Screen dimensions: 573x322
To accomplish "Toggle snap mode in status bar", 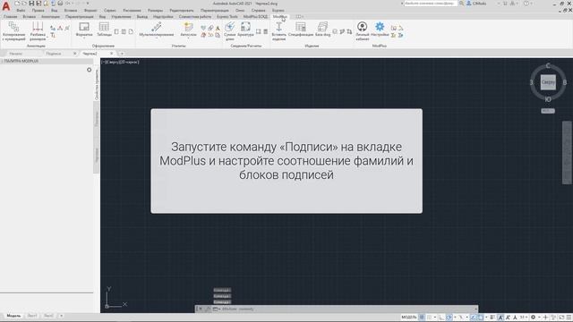I will 430,318.
